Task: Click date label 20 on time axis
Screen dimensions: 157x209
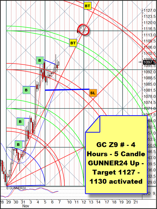Action: [x=128, y=202]
